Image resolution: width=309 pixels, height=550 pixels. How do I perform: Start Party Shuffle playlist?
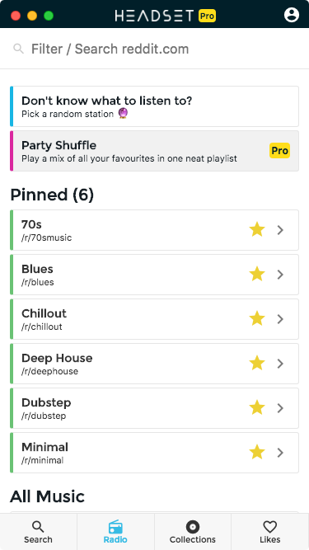click(x=155, y=151)
